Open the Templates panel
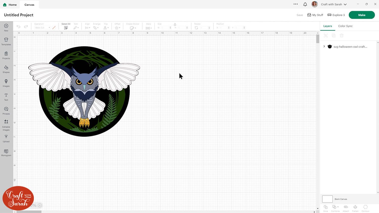Screen dimensions: 379x213 point(6,41)
